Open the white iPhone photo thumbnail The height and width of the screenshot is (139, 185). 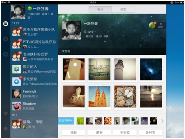74,69
